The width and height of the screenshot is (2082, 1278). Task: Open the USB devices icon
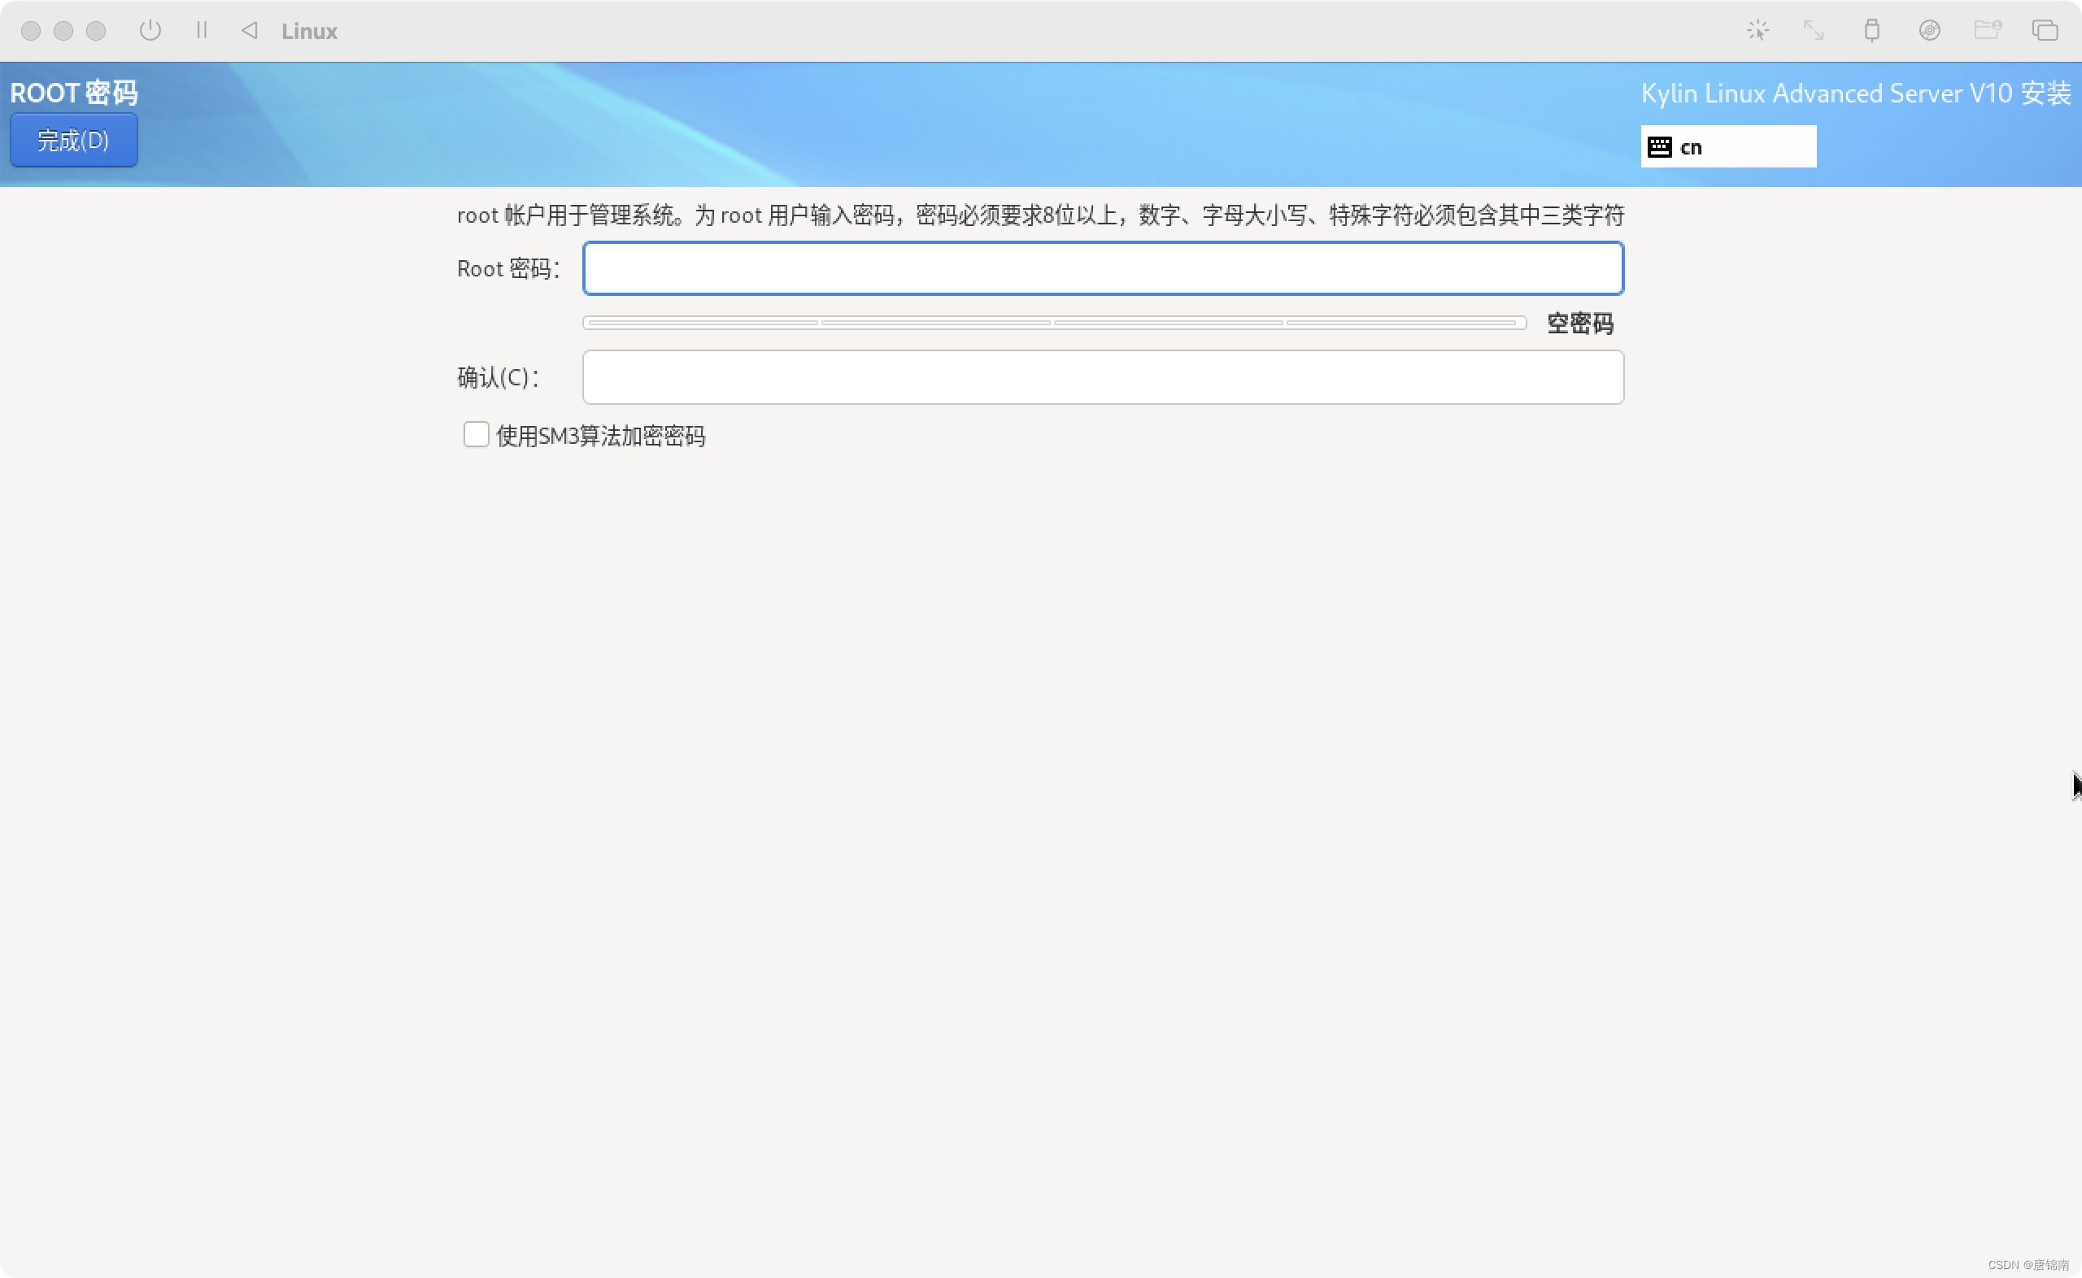pos(1871,30)
